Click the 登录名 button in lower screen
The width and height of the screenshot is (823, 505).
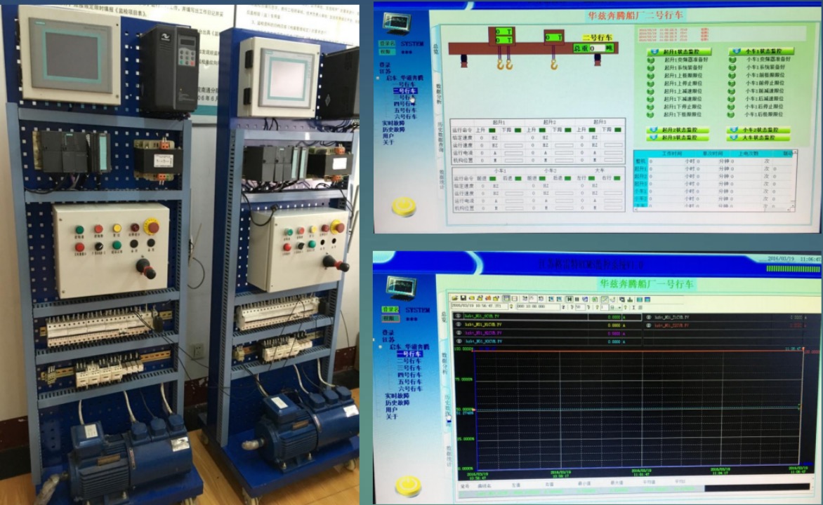click(x=390, y=309)
